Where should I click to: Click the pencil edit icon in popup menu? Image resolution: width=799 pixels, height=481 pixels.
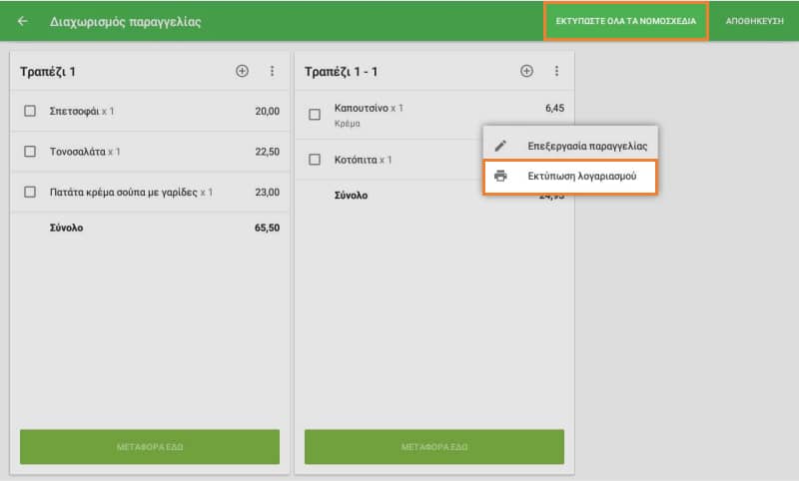tap(501, 146)
